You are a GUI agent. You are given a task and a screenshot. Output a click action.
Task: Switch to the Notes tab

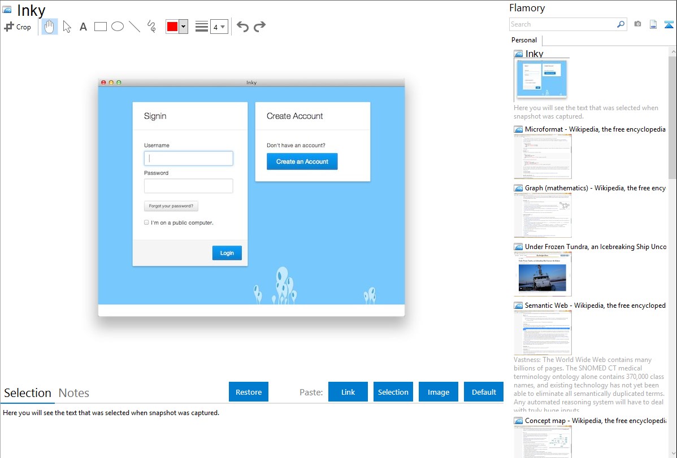pyautogui.click(x=74, y=393)
